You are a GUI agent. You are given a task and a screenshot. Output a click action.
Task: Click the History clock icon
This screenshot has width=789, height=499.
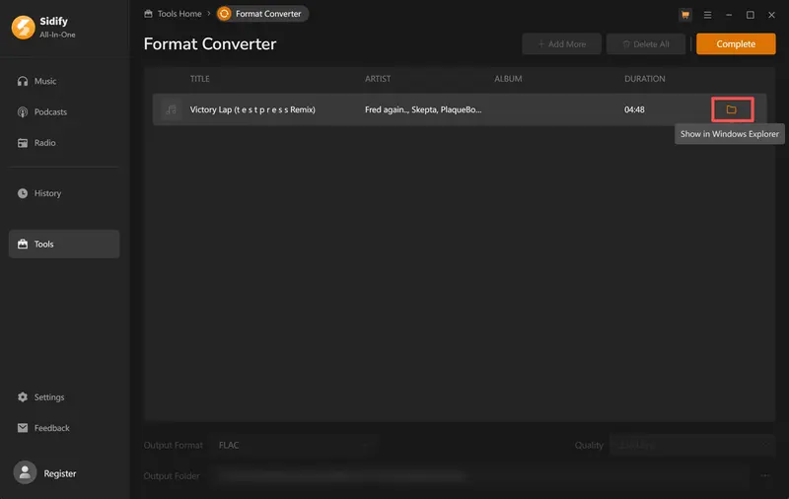pos(23,193)
